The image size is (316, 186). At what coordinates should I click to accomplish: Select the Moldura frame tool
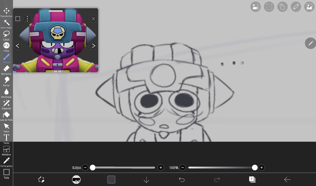point(6,151)
